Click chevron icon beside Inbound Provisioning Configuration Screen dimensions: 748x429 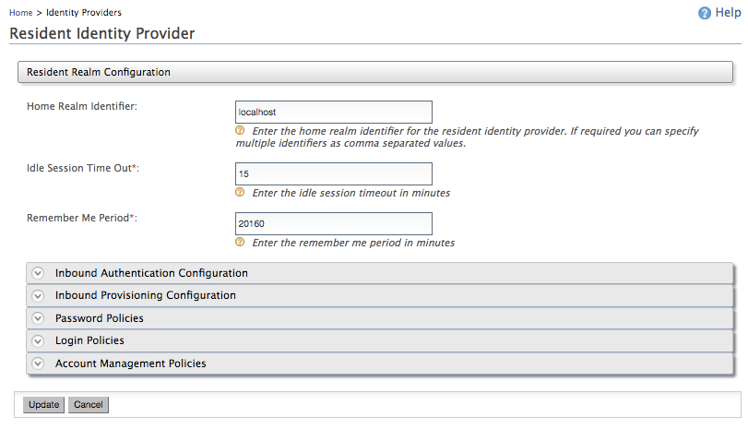tap(38, 295)
